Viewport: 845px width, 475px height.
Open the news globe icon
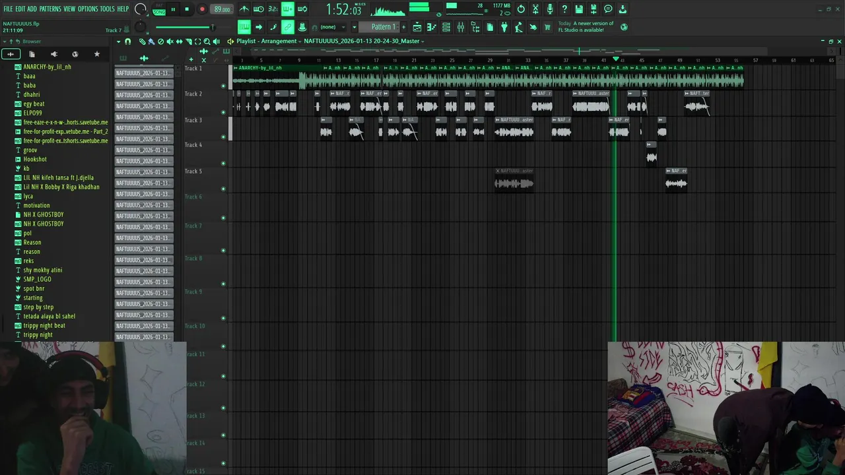point(624,27)
